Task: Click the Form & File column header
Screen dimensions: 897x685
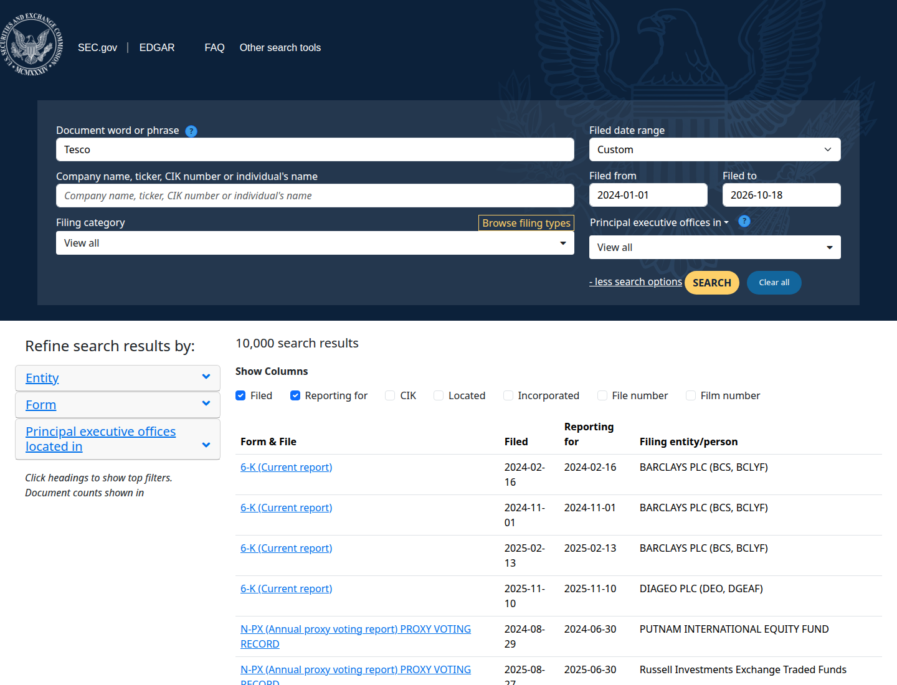Action: click(268, 442)
